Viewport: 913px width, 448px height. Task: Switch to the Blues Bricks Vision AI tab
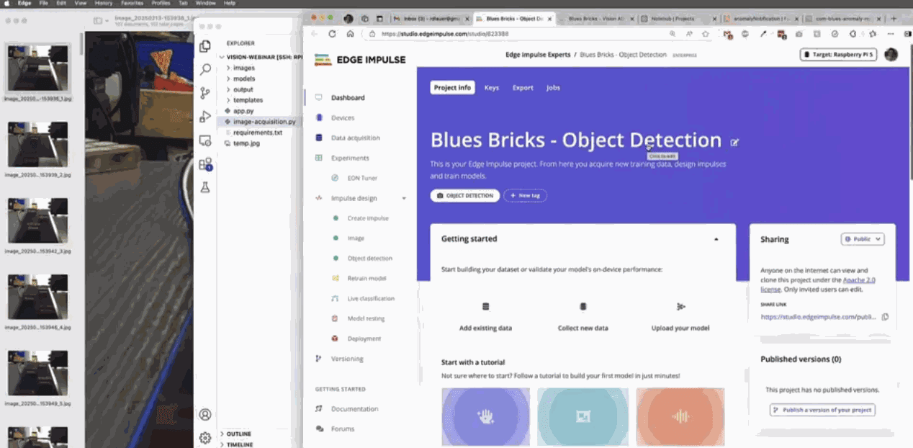tap(597, 18)
